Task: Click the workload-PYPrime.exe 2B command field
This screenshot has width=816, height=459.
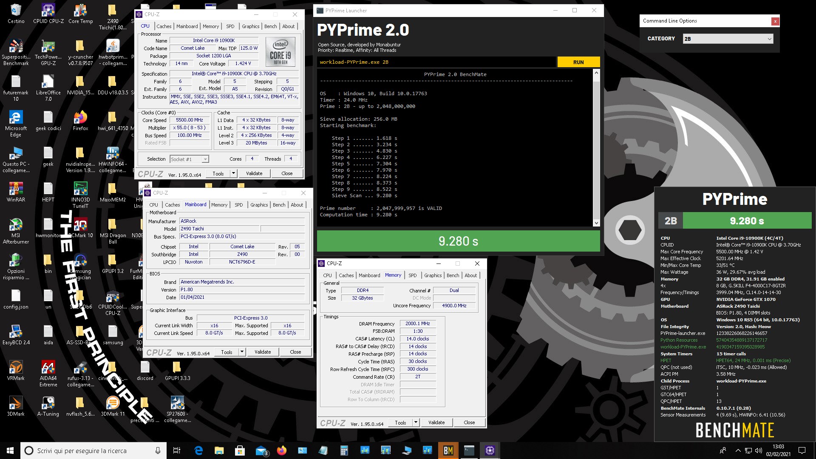Action: [436, 62]
